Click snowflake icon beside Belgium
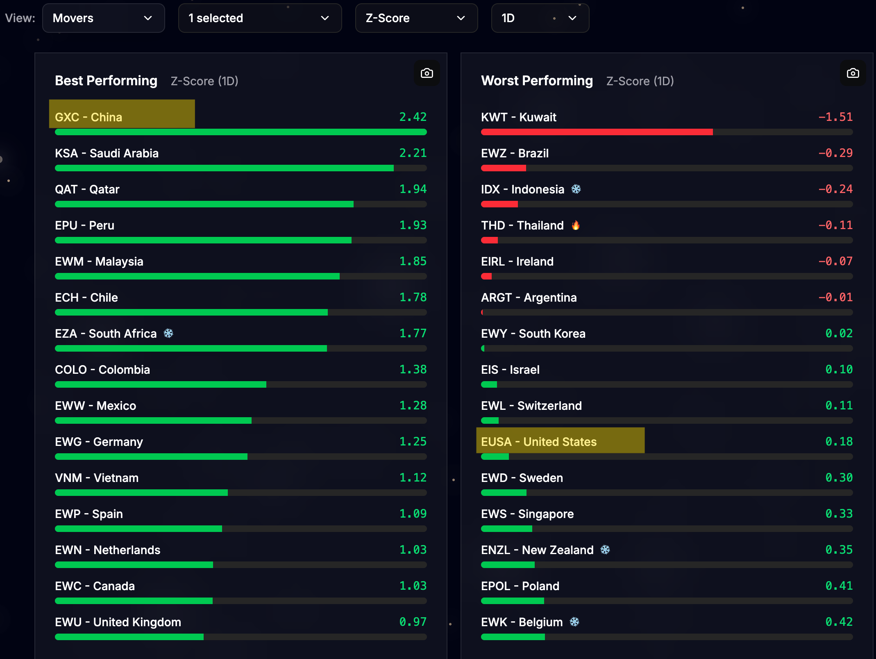This screenshot has height=659, width=876. coord(574,622)
